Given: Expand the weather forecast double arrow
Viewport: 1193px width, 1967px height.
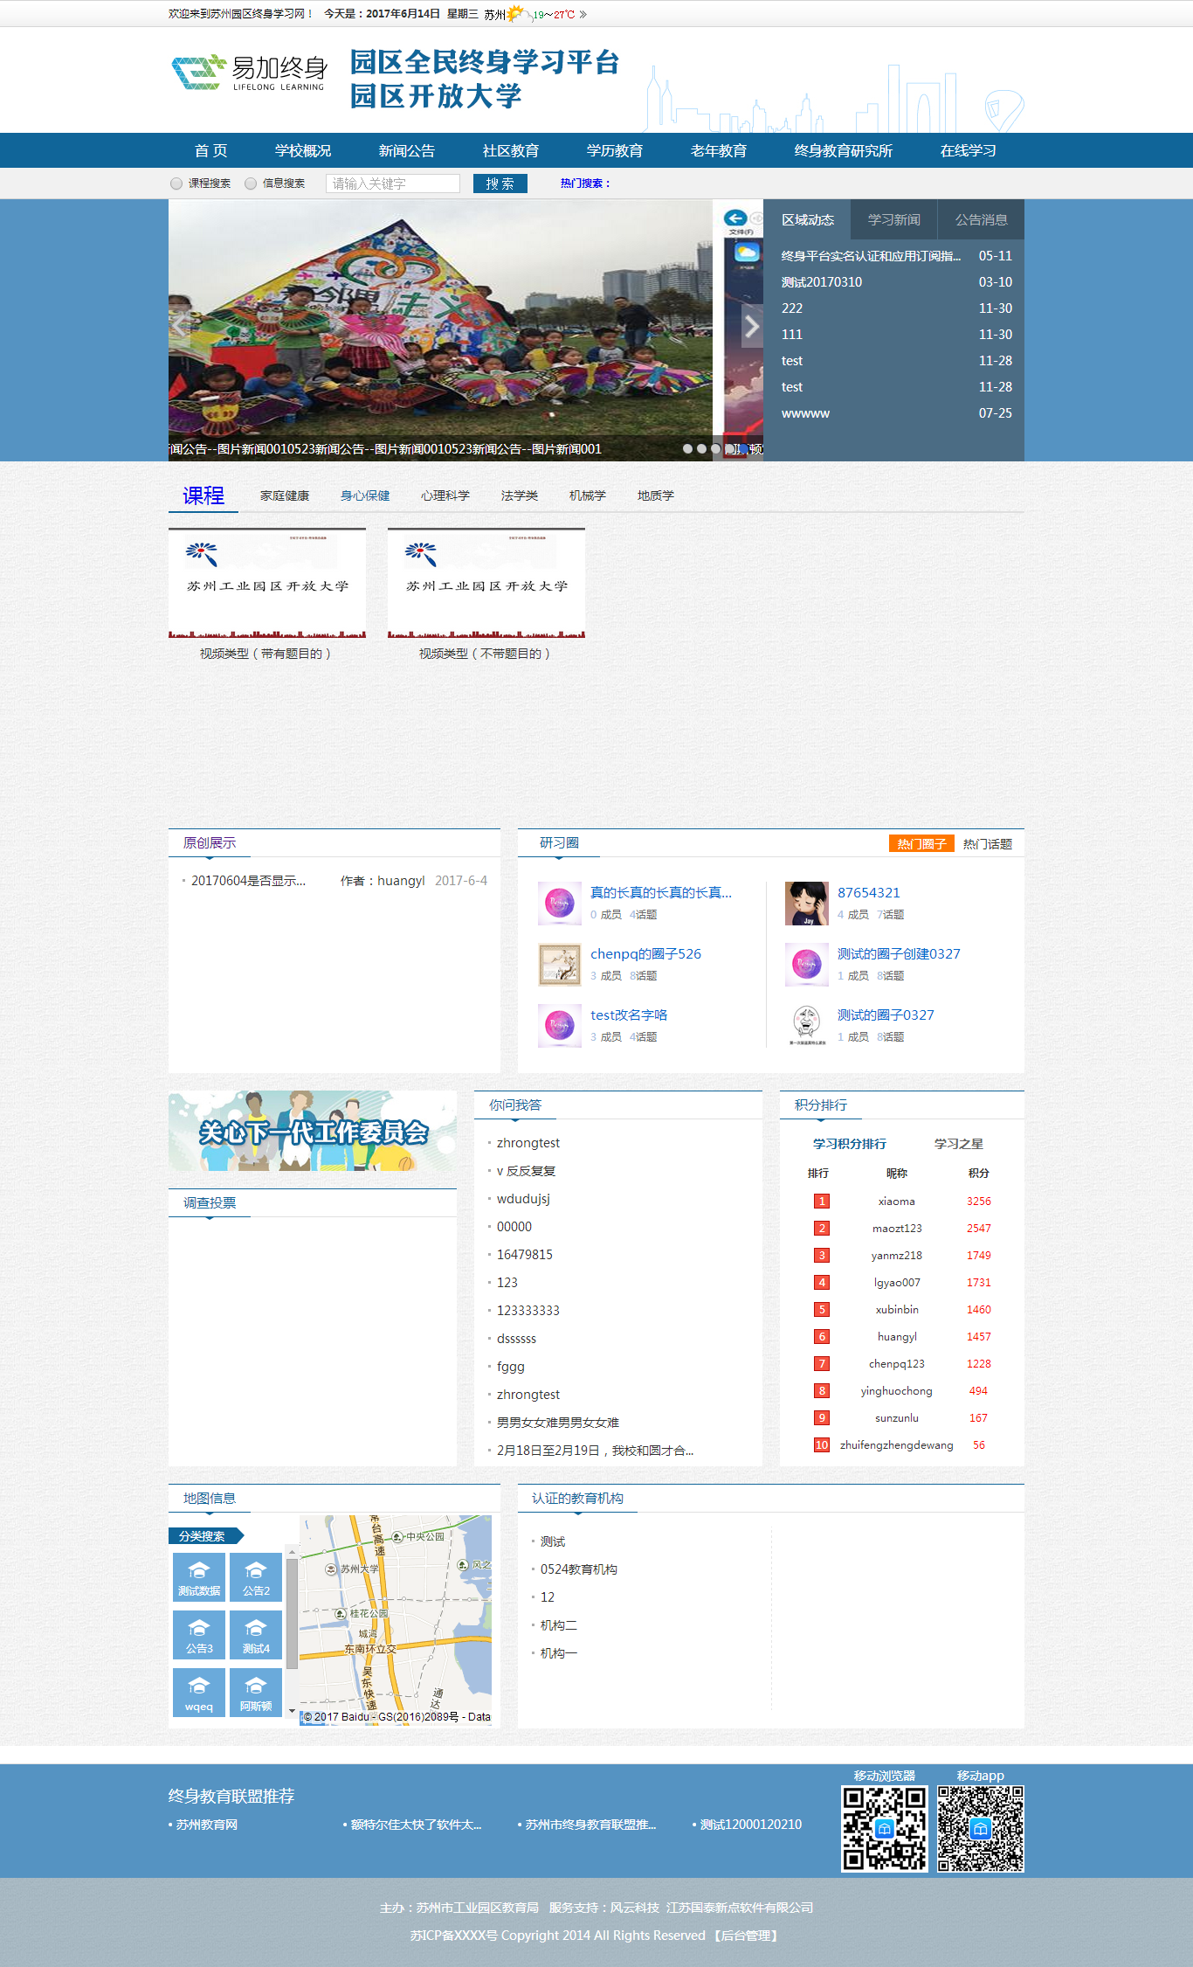Looking at the screenshot, I should (583, 15).
